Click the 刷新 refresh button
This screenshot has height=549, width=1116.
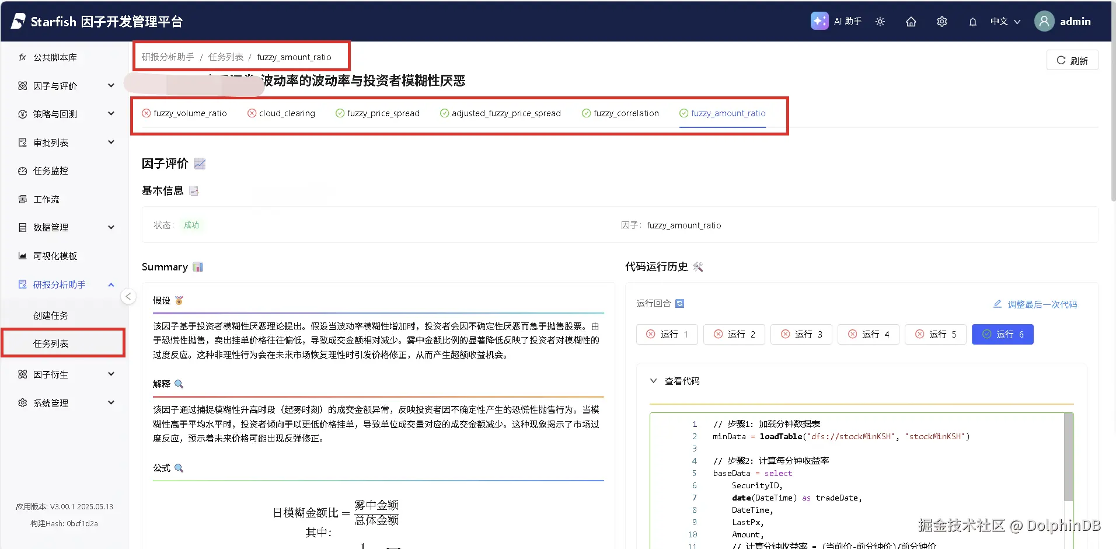[1072, 60]
